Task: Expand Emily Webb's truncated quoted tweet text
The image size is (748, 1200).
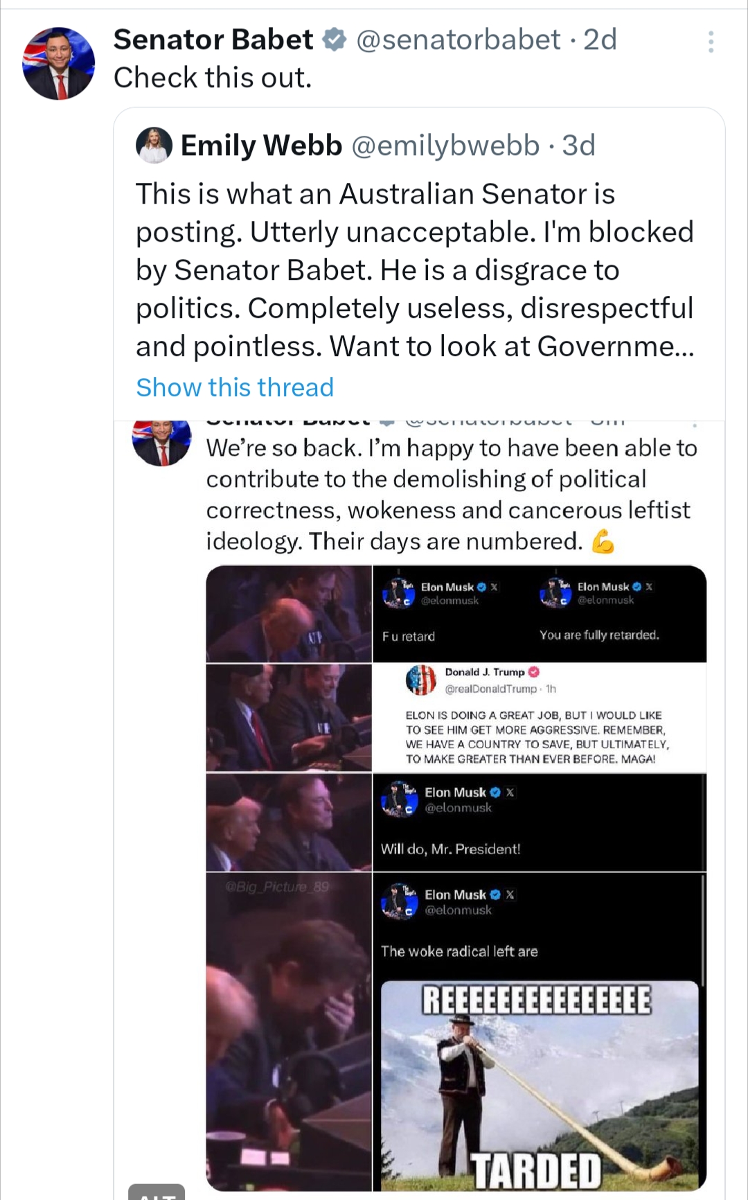Action: coord(414,270)
